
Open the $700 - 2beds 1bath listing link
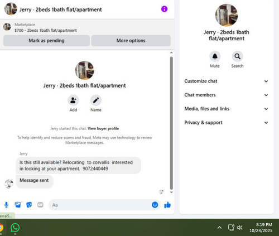46,30
